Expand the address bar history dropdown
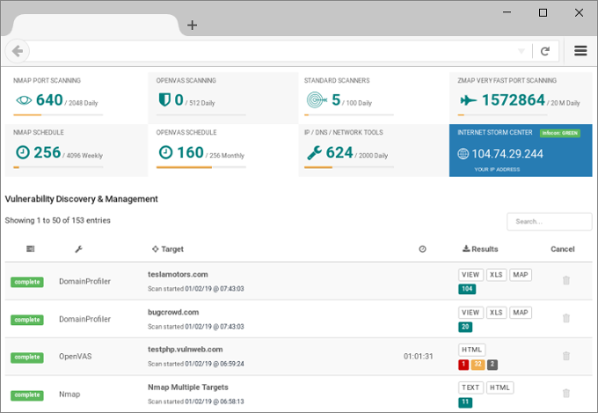The width and height of the screenshot is (598, 413). (x=521, y=51)
